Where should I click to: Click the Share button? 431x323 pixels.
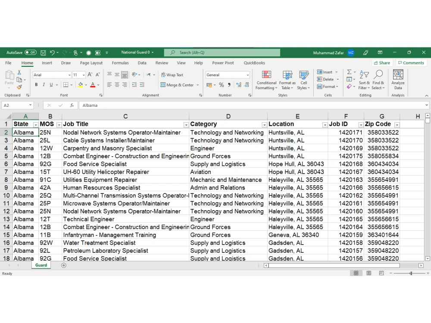coord(382,63)
